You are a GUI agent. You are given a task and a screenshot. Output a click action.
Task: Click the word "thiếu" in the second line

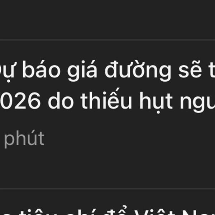point(106,99)
